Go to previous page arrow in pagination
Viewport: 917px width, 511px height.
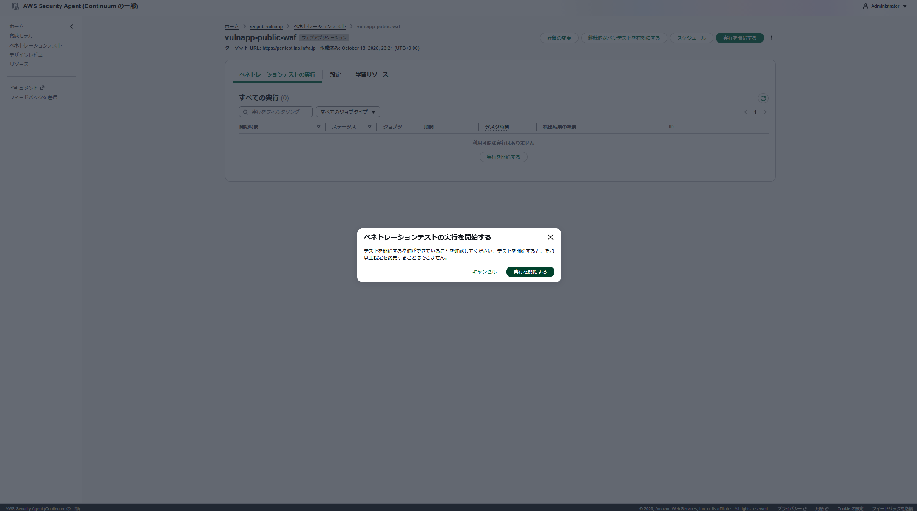tap(746, 112)
